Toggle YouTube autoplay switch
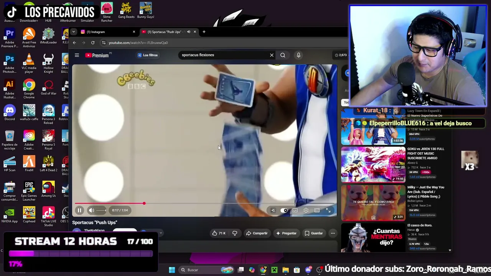The image size is (491, 276). (284, 210)
